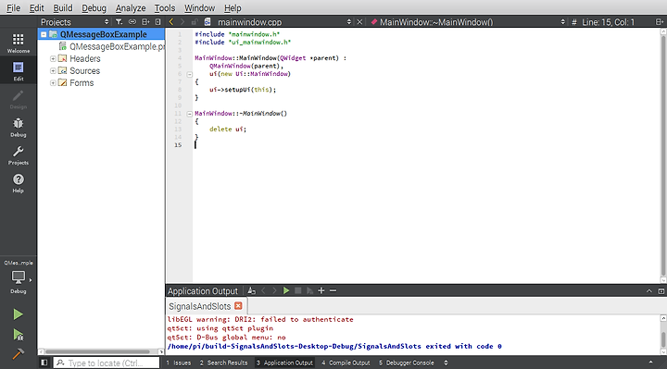Close the SignalsAndSlots output tab
The image size is (667, 369).
tap(238, 306)
